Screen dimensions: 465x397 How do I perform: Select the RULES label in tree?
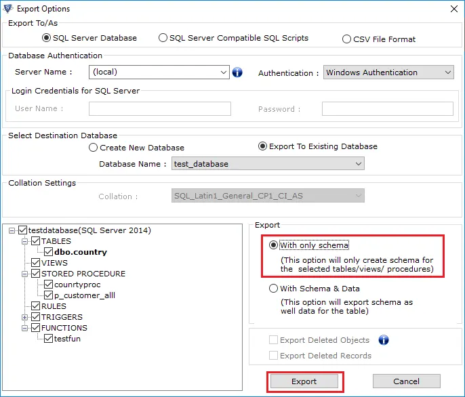point(54,306)
